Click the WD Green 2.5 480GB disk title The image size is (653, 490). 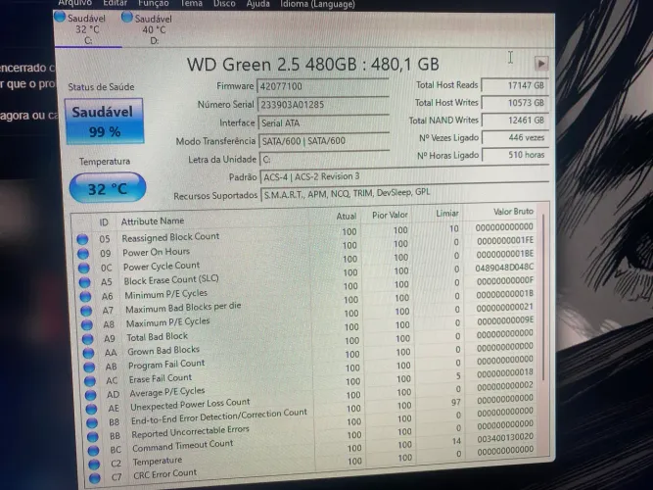pyautogui.click(x=312, y=65)
